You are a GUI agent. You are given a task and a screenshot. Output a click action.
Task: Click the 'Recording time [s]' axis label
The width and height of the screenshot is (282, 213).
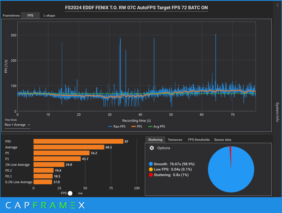pos(136,121)
